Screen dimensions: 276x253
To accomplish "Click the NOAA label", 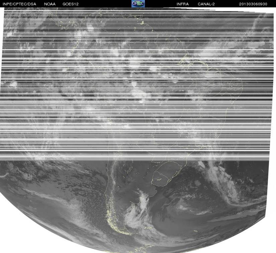I will coord(50,4).
